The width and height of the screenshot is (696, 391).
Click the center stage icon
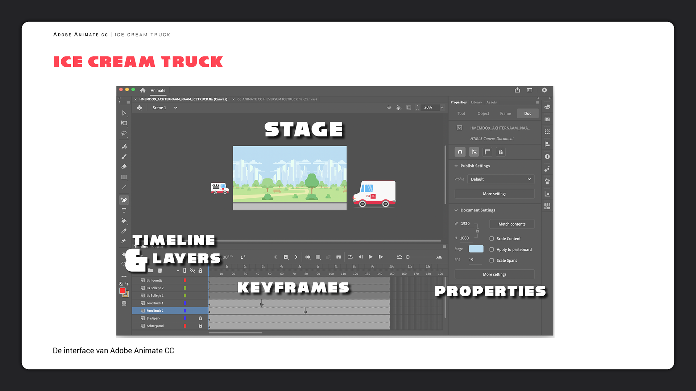coord(389,108)
